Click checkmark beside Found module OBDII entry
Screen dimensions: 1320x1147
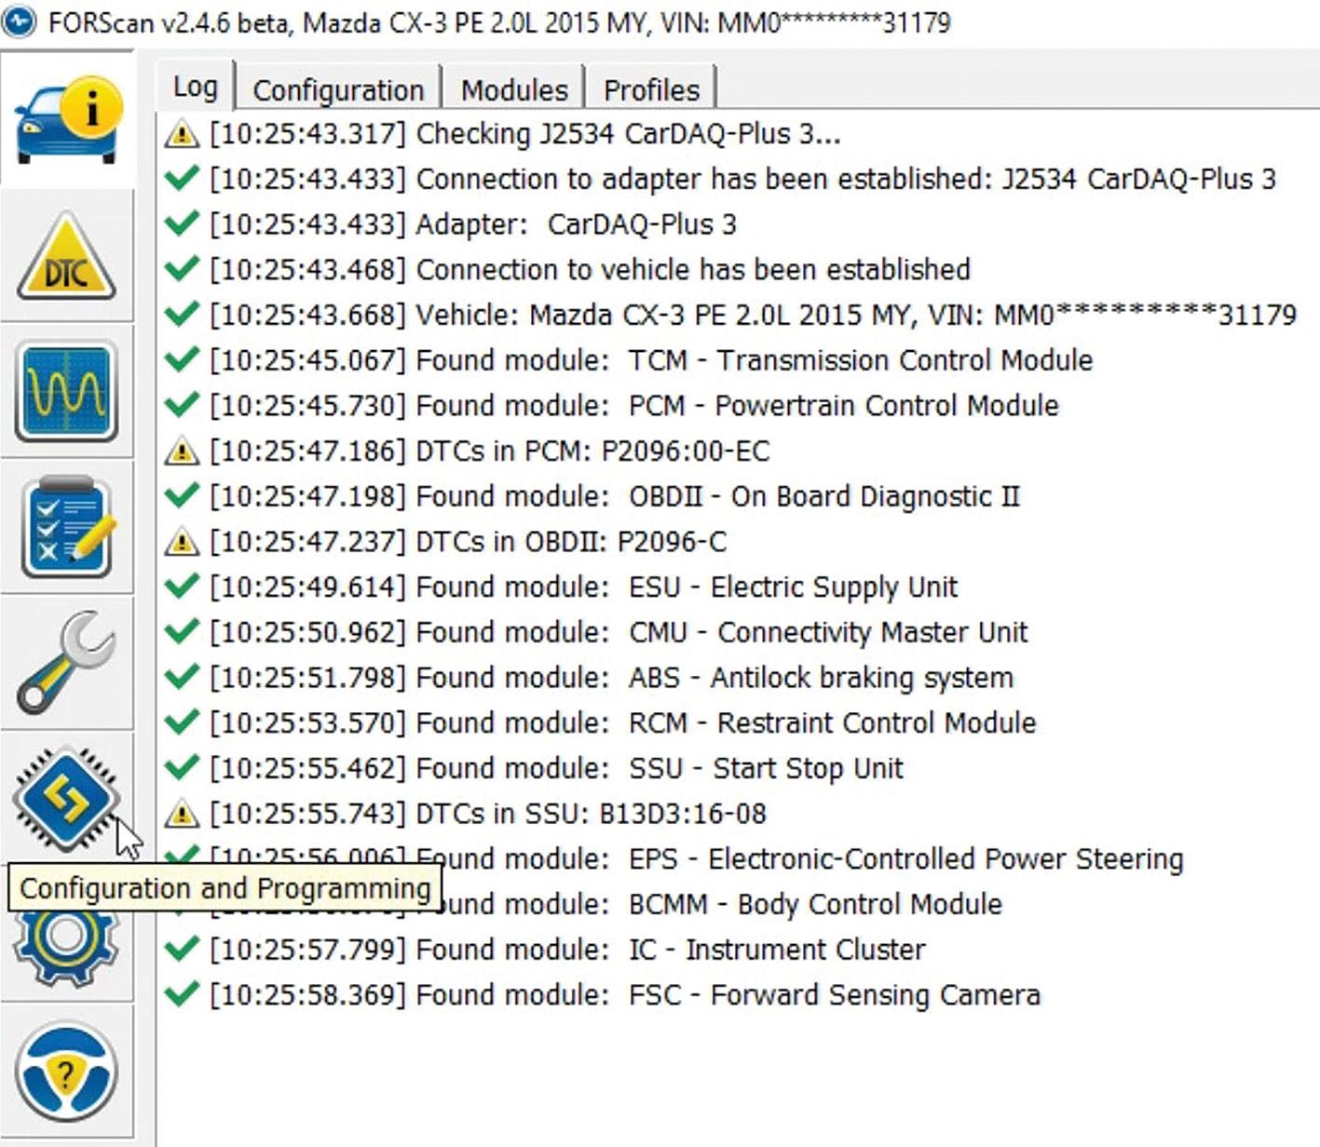coord(182,495)
